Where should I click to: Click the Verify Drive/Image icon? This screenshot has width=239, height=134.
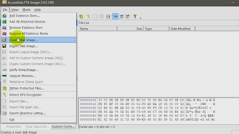point(4,70)
